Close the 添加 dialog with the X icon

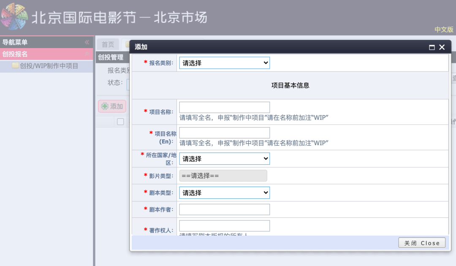point(442,47)
